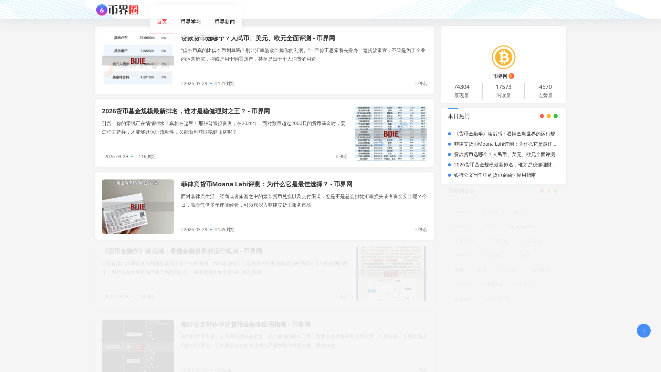This screenshot has height=372, width=661.
Task: Click the green dot beside 币界网标签
Action: tap(556, 190)
